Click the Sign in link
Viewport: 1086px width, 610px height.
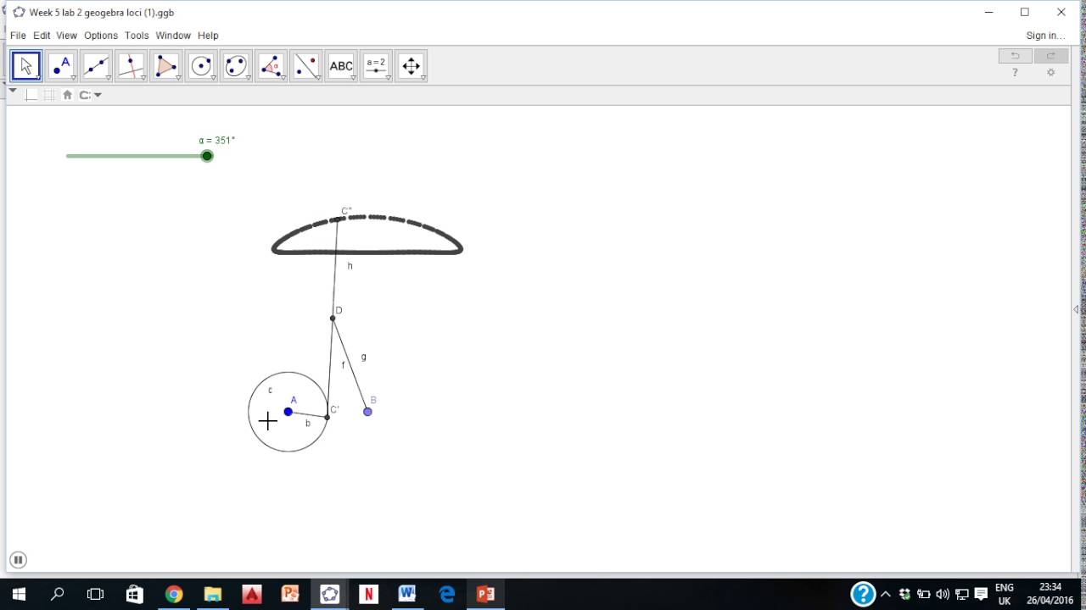coord(1045,36)
